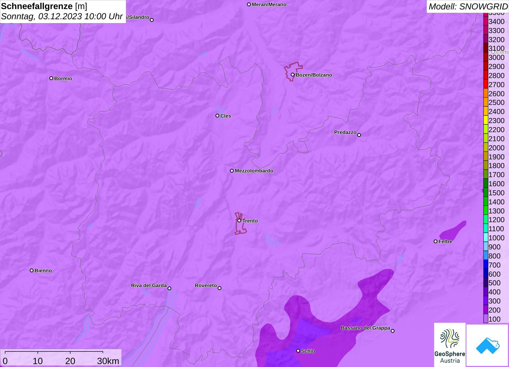This screenshot has width=509, height=367.
Task: Select the 3400 m legend swatch
Action: 486,21
